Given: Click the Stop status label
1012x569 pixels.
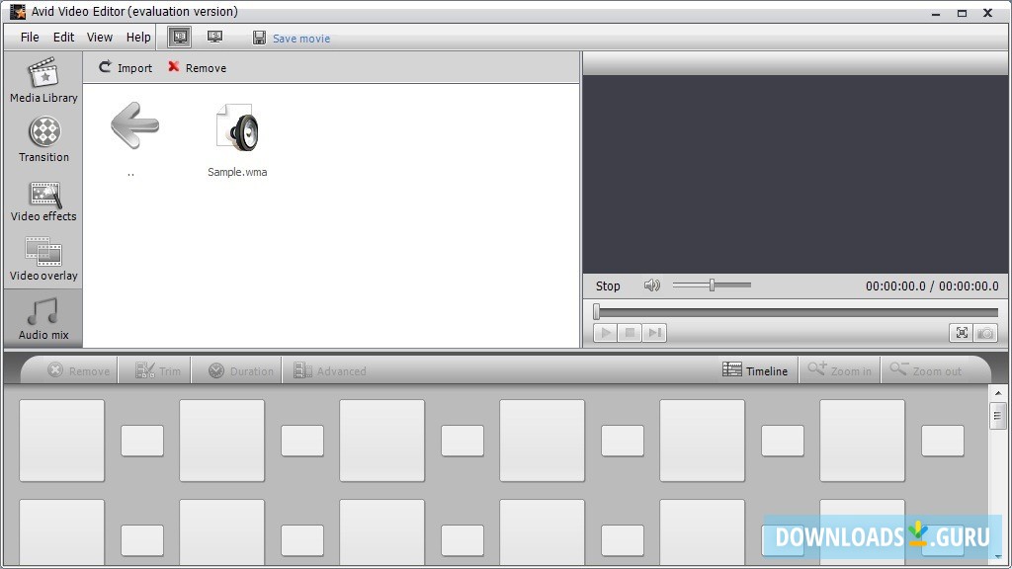Looking at the screenshot, I should click(x=608, y=286).
